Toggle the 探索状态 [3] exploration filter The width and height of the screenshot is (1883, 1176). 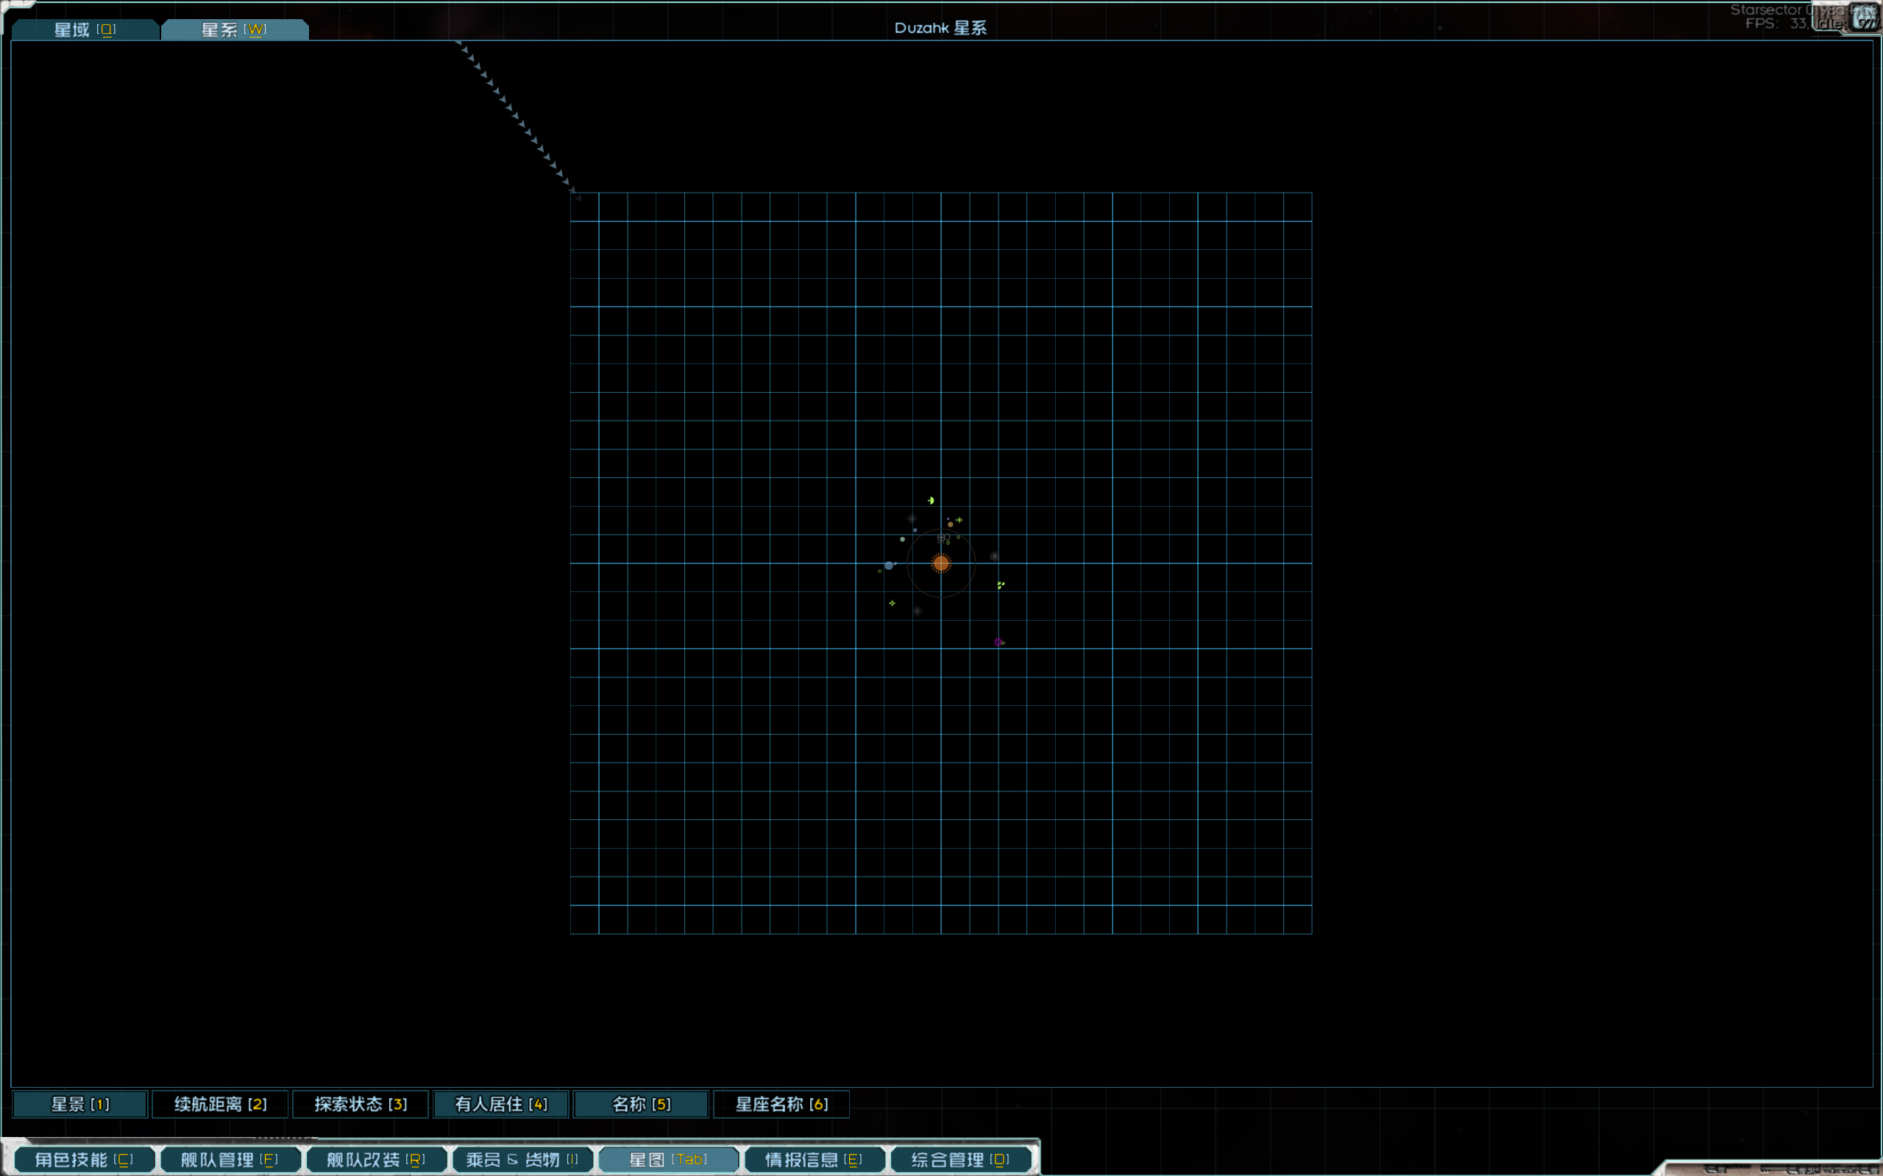click(x=361, y=1104)
